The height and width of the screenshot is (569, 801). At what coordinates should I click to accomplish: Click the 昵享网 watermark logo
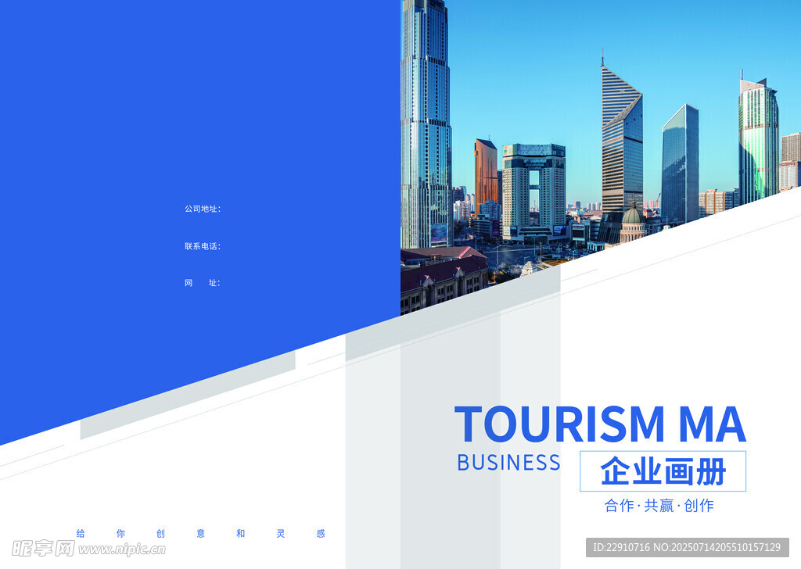point(44,549)
